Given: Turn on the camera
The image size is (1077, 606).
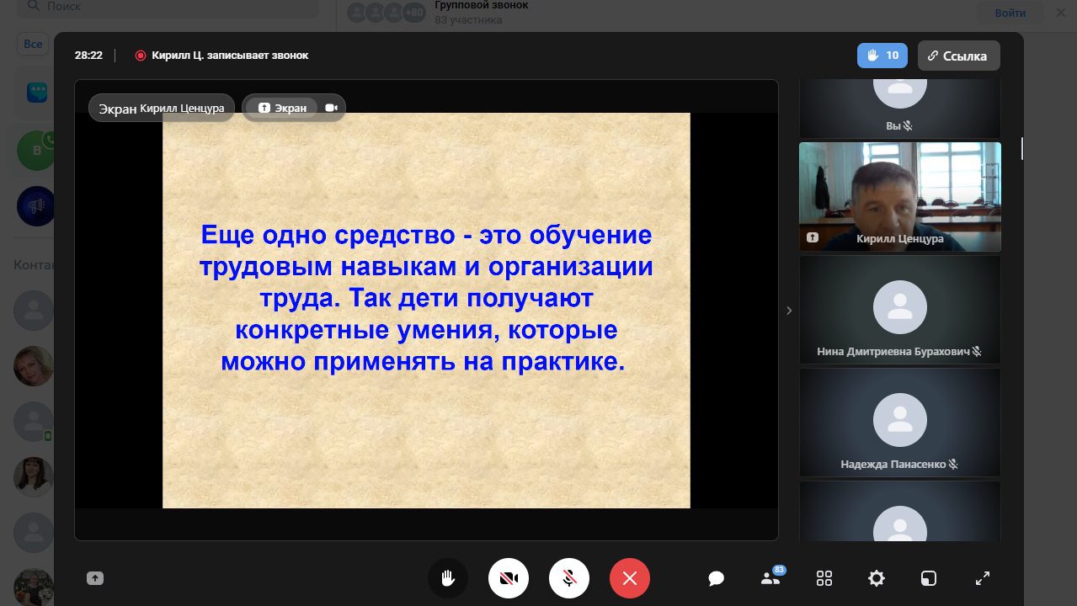Looking at the screenshot, I should 509,578.
